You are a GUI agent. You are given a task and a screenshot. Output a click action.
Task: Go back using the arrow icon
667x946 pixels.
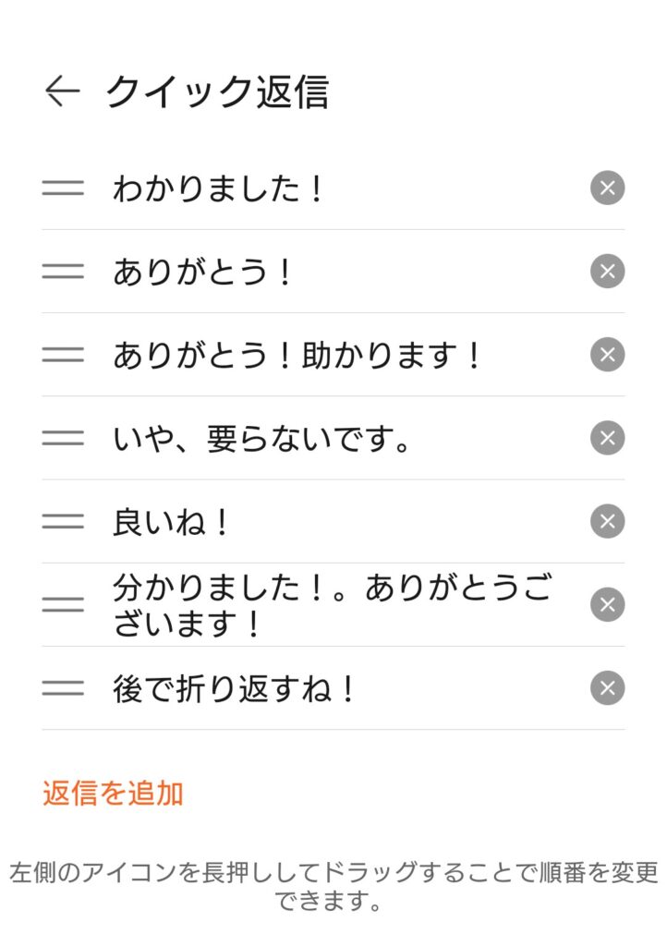pyautogui.click(x=62, y=91)
